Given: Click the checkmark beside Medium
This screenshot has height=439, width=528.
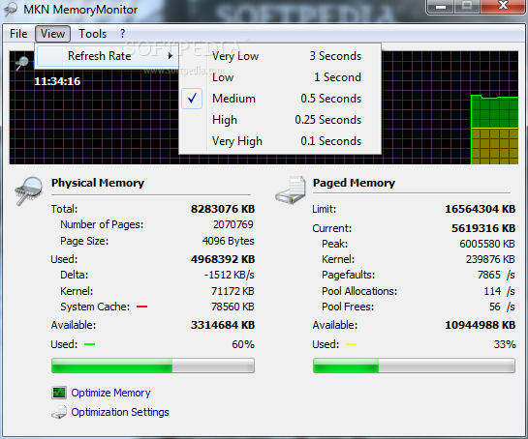Looking at the screenshot, I should (192, 99).
